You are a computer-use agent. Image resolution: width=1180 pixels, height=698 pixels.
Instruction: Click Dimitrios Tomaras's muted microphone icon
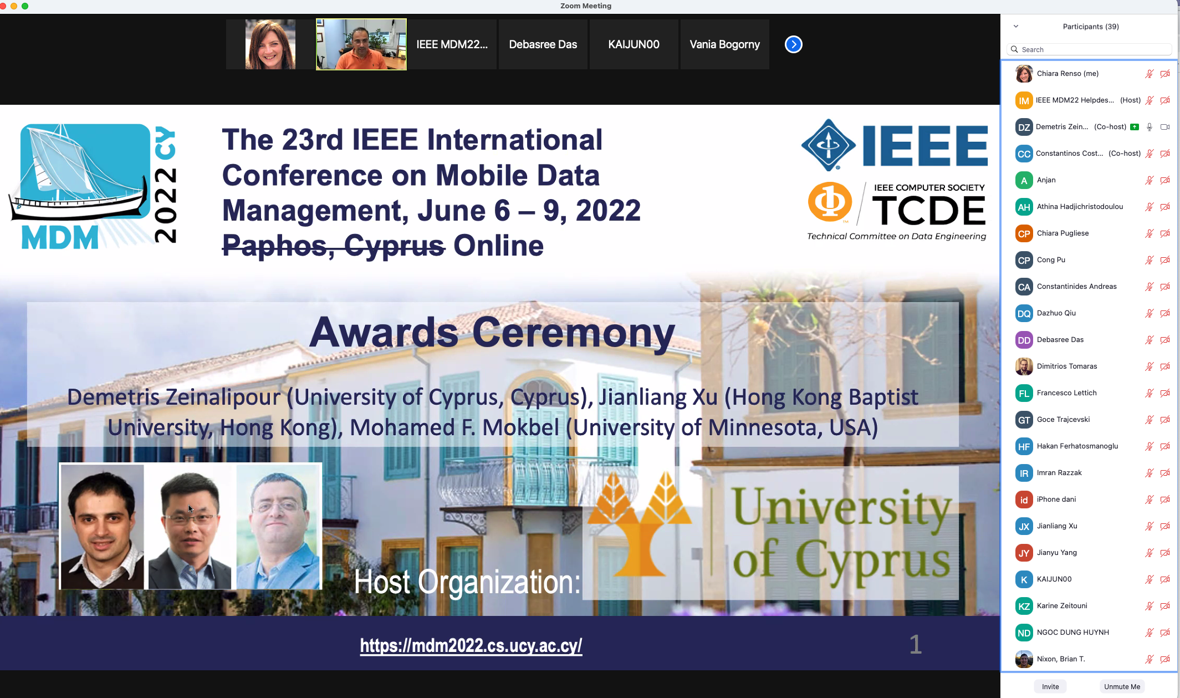click(1150, 366)
